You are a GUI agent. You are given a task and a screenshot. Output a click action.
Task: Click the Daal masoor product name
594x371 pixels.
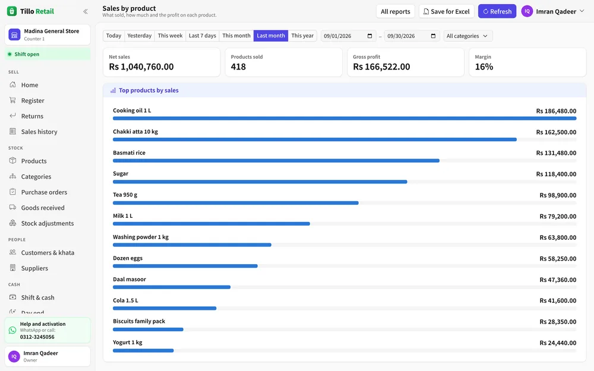129,279
